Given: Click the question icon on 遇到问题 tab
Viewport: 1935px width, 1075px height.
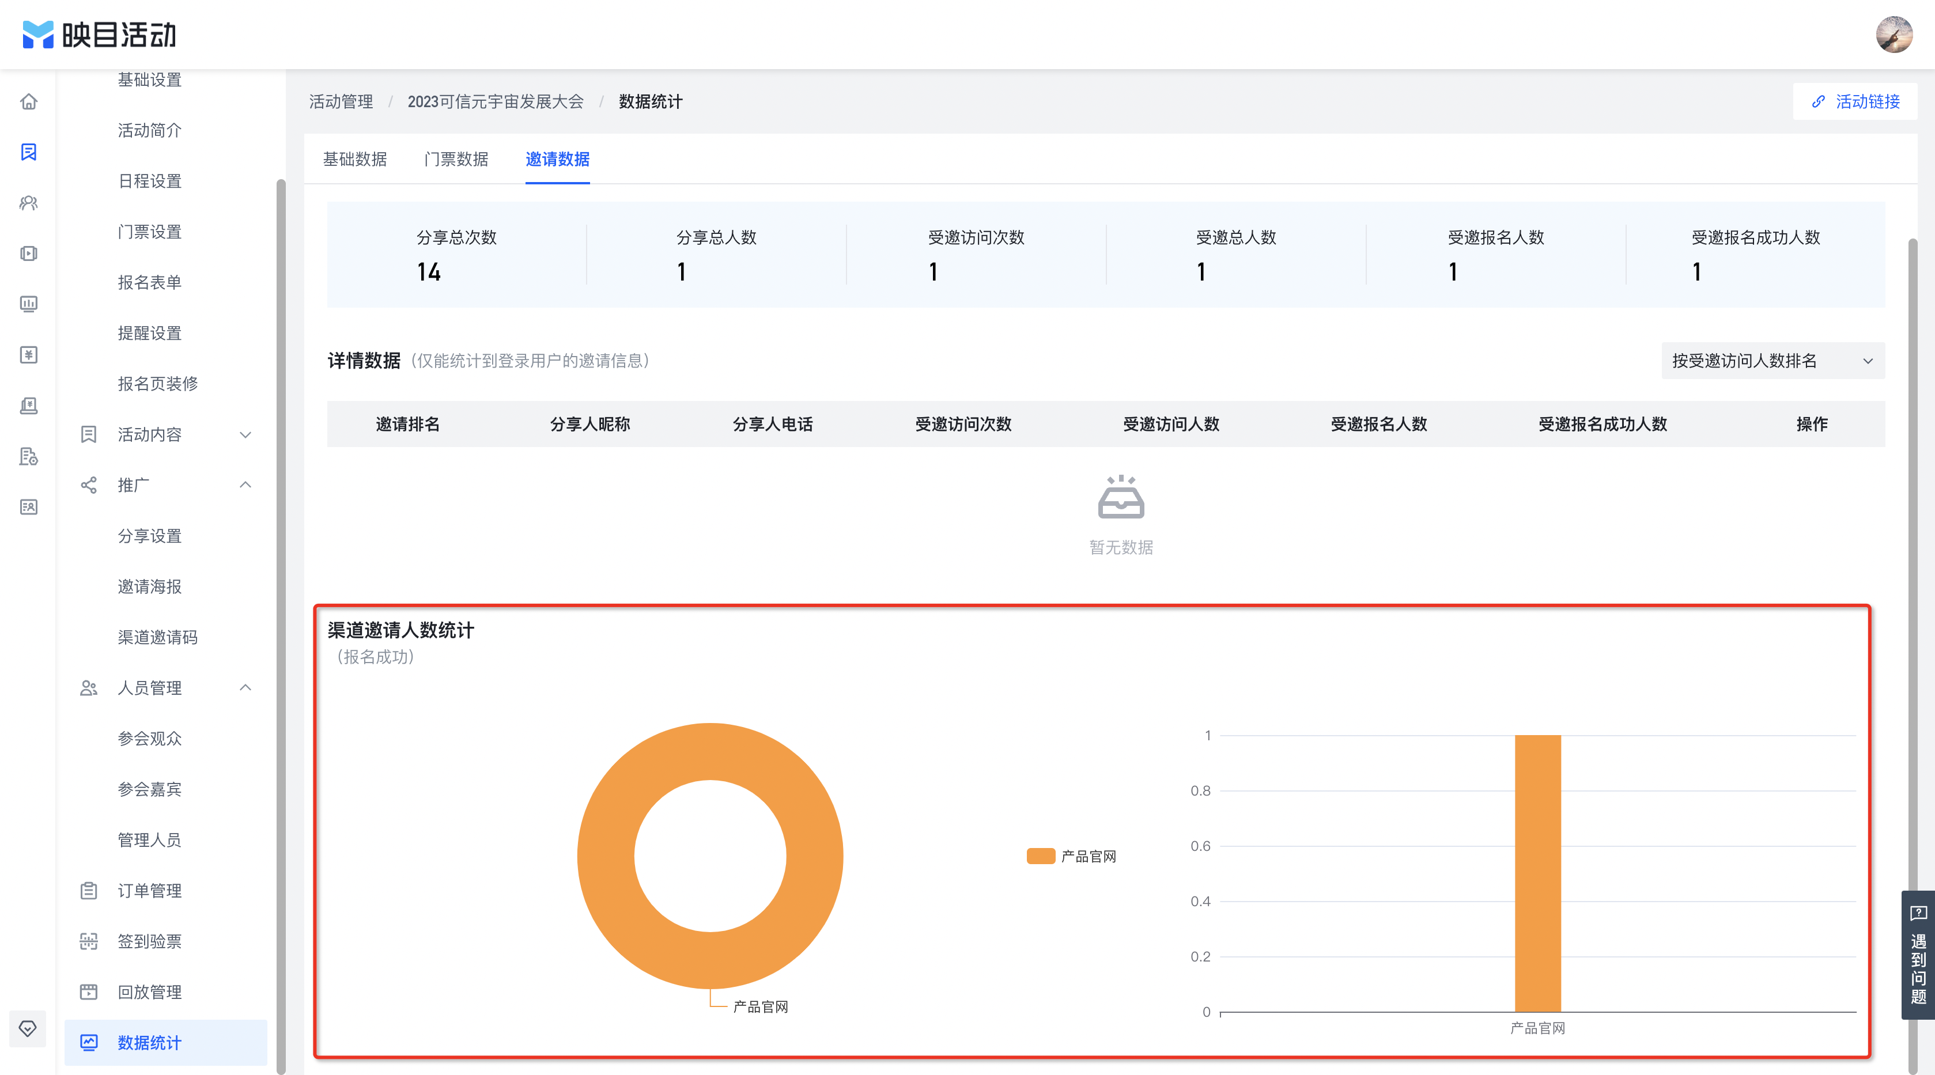Looking at the screenshot, I should (1918, 914).
